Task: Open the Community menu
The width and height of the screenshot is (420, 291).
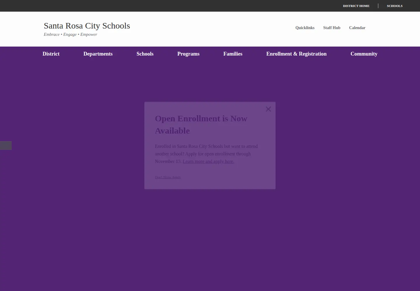Action: (364, 54)
